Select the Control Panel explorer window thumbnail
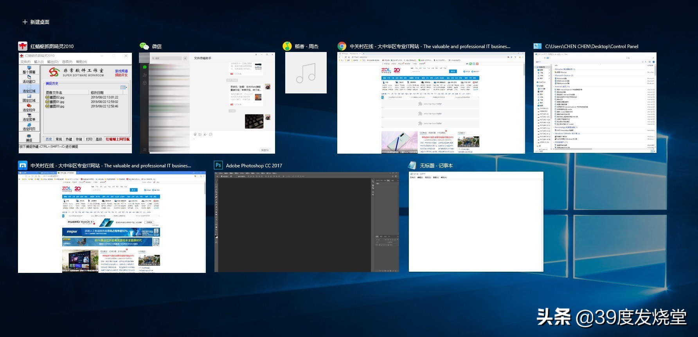Viewport: 698px width, 337px height. pos(595,102)
